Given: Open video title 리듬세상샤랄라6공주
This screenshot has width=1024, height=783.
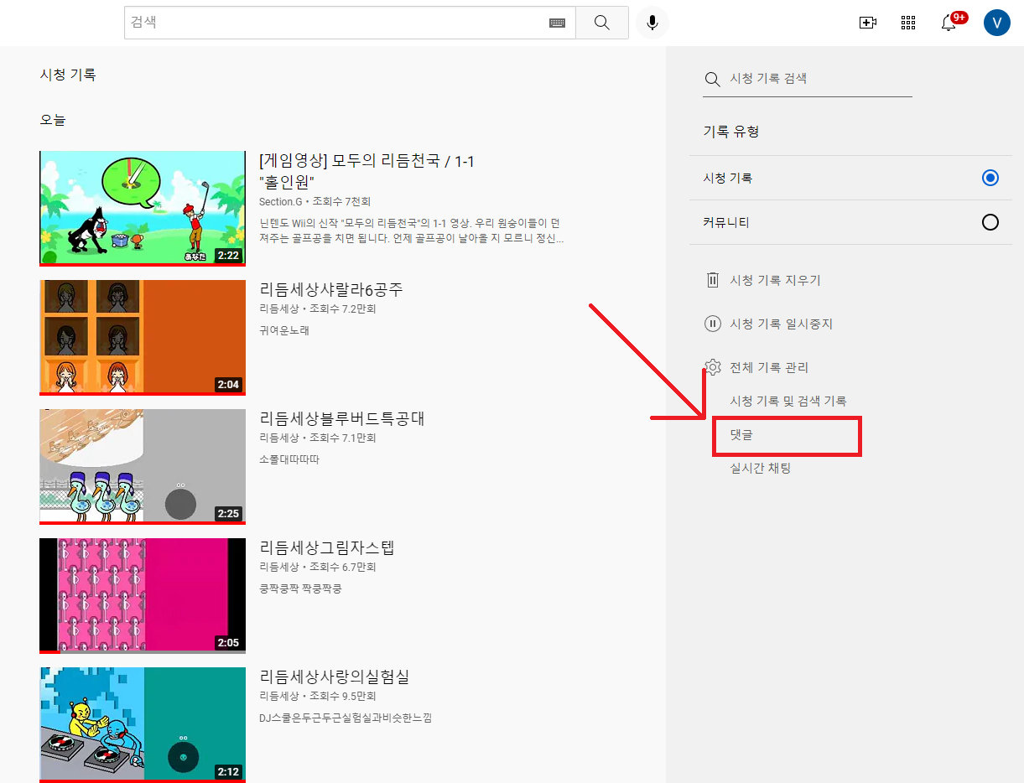Looking at the screenshot, I should pos(331,290).
